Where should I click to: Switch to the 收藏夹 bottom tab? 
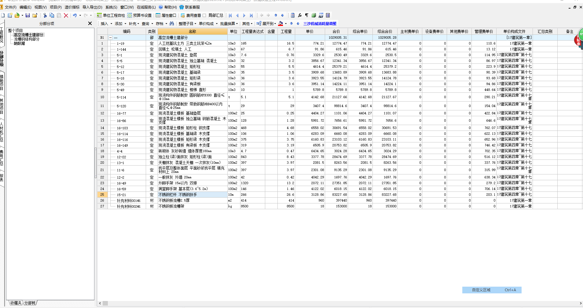(16, 303)
